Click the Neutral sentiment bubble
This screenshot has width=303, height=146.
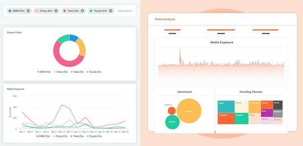click(189, 111)
